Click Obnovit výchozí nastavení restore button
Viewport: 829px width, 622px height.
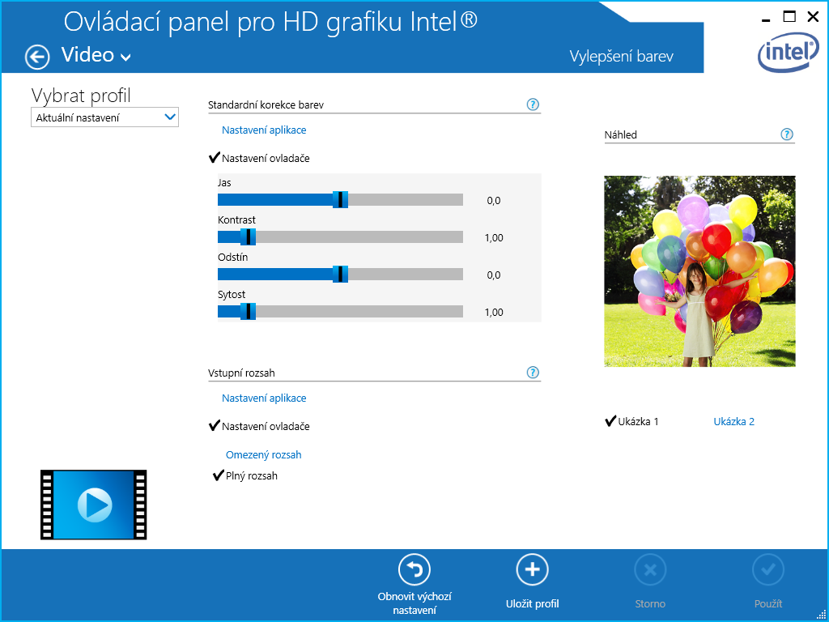pos(414,585)
